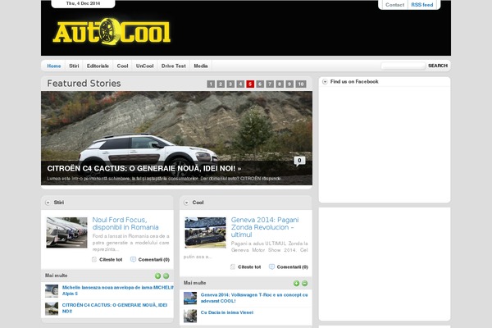The width and height of the screenshot is (492, 328).
Task: Go to the Home menu item
Action: (x=54, y=66)
